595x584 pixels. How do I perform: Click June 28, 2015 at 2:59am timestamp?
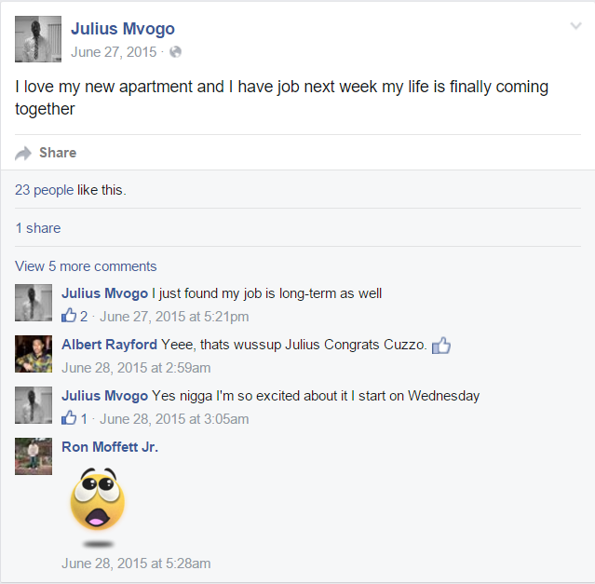(x=136, y=368)
